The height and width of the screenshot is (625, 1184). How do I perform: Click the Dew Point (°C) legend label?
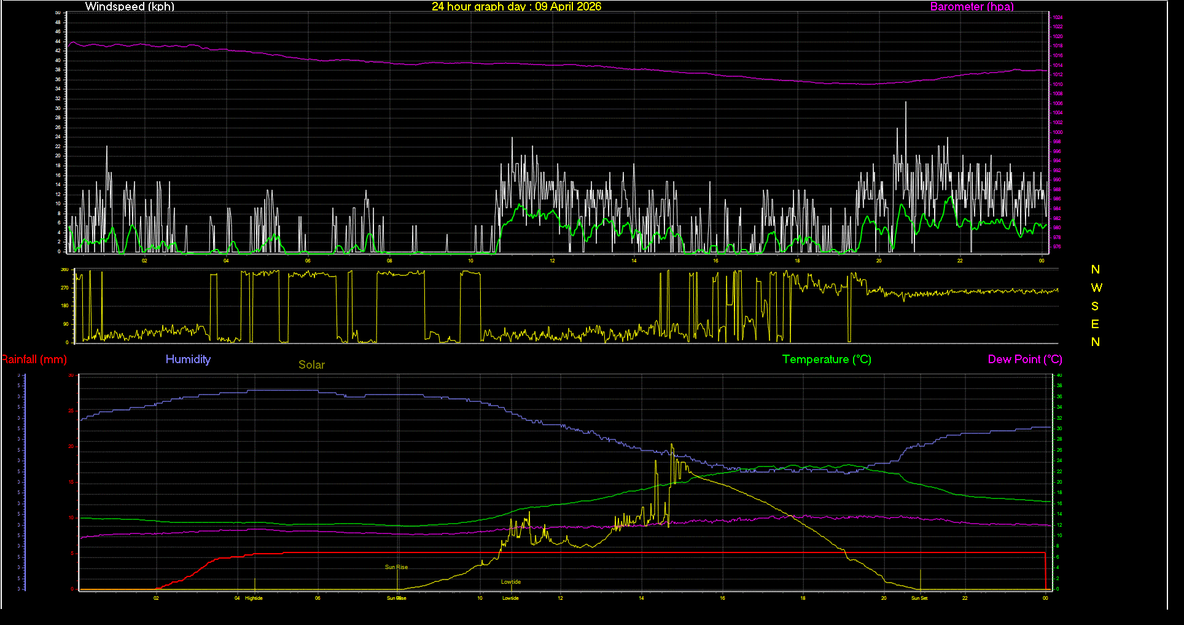(x=1024, y=360)
